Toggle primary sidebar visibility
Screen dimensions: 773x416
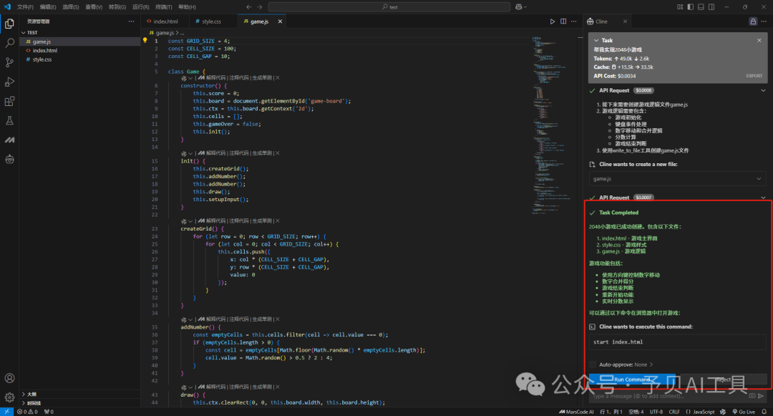coord(690,7)
